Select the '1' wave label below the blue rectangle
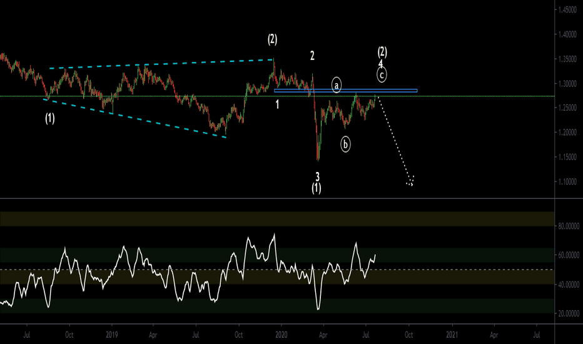 coord(277,104)
